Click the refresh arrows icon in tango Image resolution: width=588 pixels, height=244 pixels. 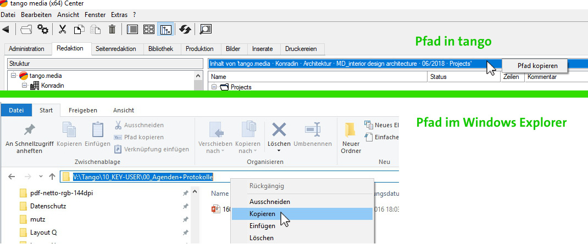point(185,29)
